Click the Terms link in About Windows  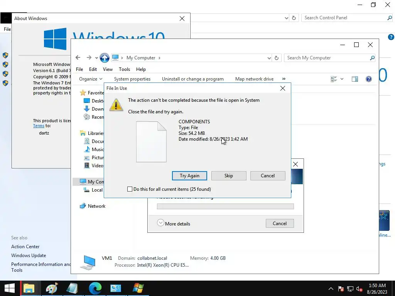coord(39,126)
